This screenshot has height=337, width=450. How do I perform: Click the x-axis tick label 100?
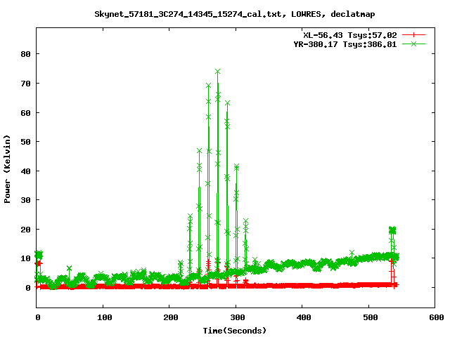click(x=104, y=317)
